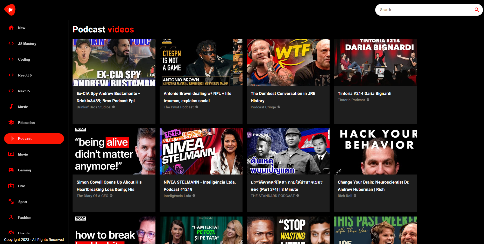Switch to the Music category
The image size is (484, 244).
(34, 107)
